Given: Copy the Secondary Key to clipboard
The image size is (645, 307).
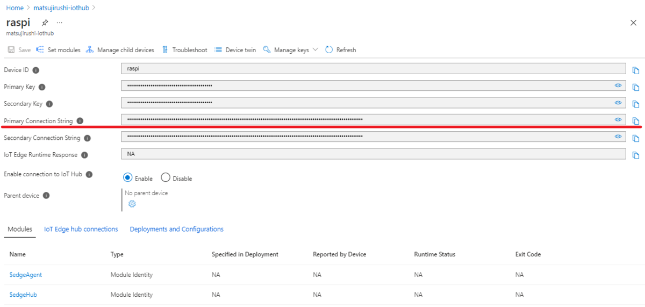Looking at the screenshot, I should (x=636, y=104).
